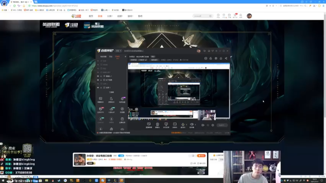This screenshot has width=326, height=183.
Task: Click Douyu profile avatar in site header
Action: [249, 16]
